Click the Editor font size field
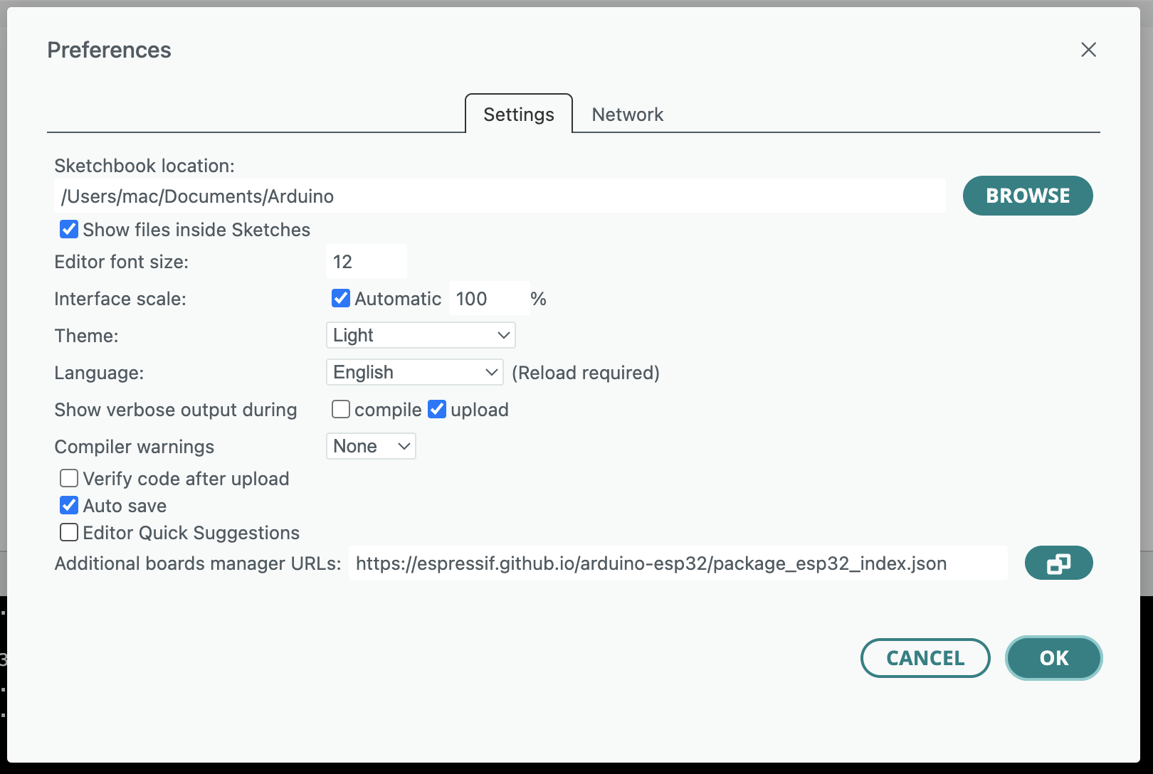Image resolution: width=1153 pixels, height=774 pixels. click(x=366, y=261)
